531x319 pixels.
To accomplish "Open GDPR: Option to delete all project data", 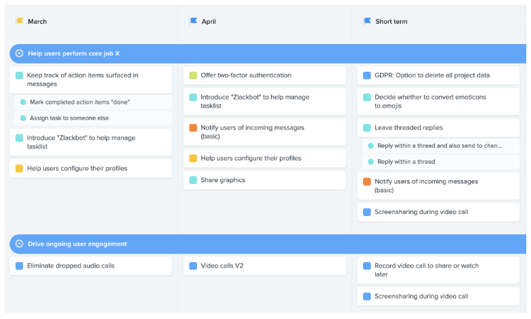I will click(x=438, y=75).
